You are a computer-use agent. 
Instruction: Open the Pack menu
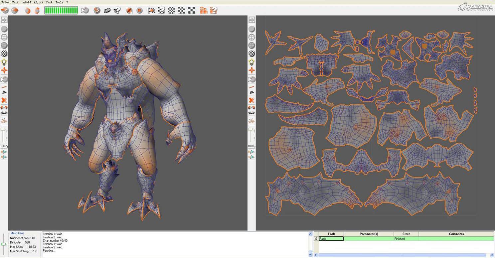click(x=49, y=2)
